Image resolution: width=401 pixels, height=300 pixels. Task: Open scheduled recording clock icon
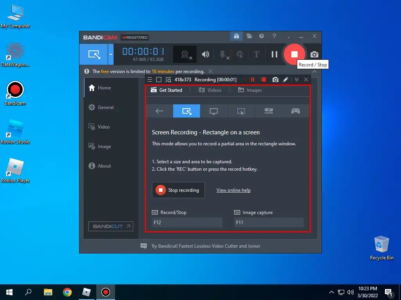click(x=261, y=36)
